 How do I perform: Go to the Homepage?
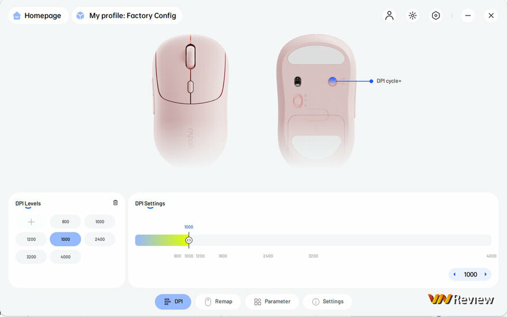click(x=39, y=16)
